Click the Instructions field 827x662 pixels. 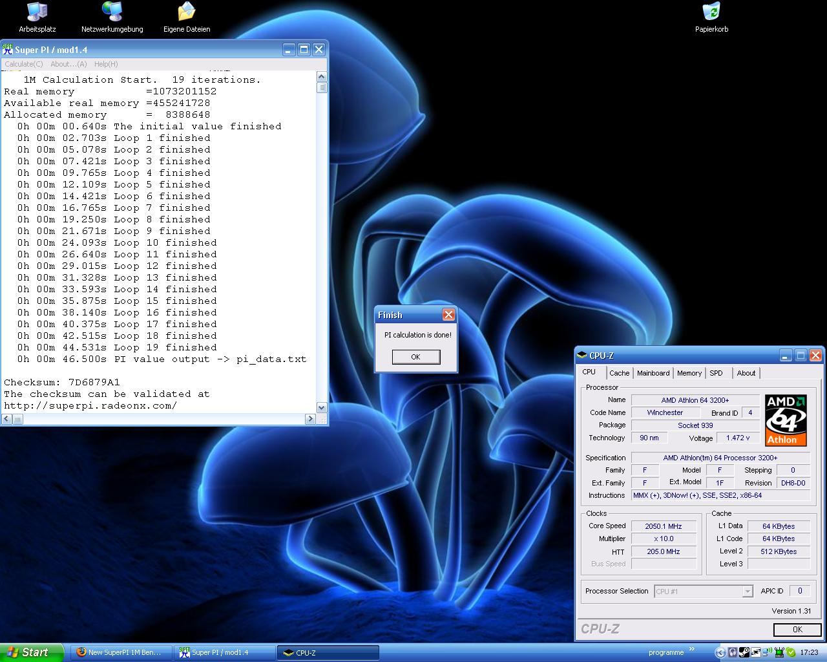coord(720,495)
